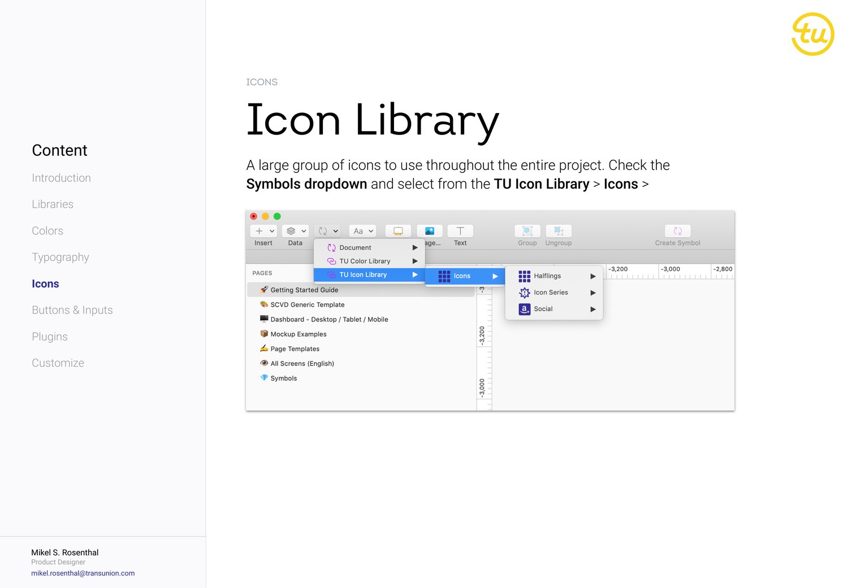Click the box icon for Mockup Examples

pos(264,334)
